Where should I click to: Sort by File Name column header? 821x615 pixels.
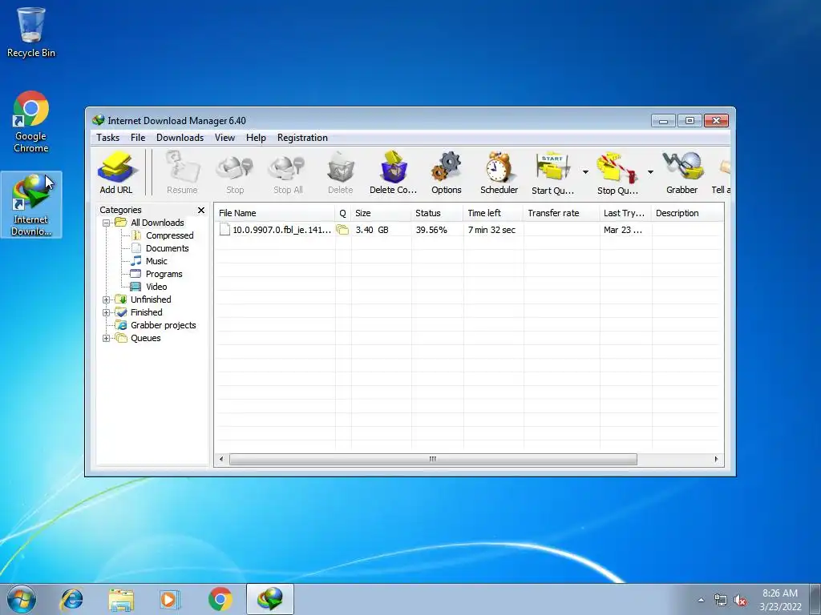(x=275, y=213)
